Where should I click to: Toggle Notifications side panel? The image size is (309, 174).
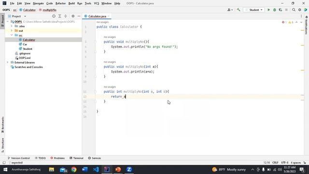click(x=307, y=25)
